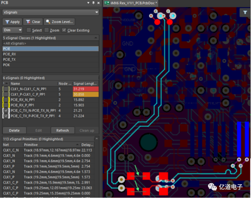Screen dimensions: 251x198
Task: Open the Zoom Level settings
Action: coord(60,22)
